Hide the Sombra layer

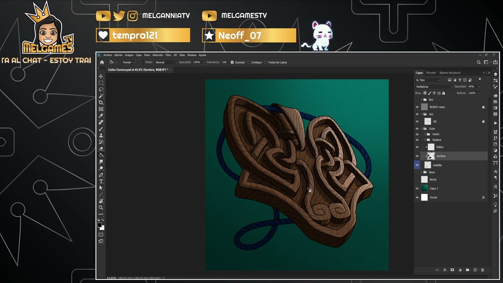tap(417, 156)
